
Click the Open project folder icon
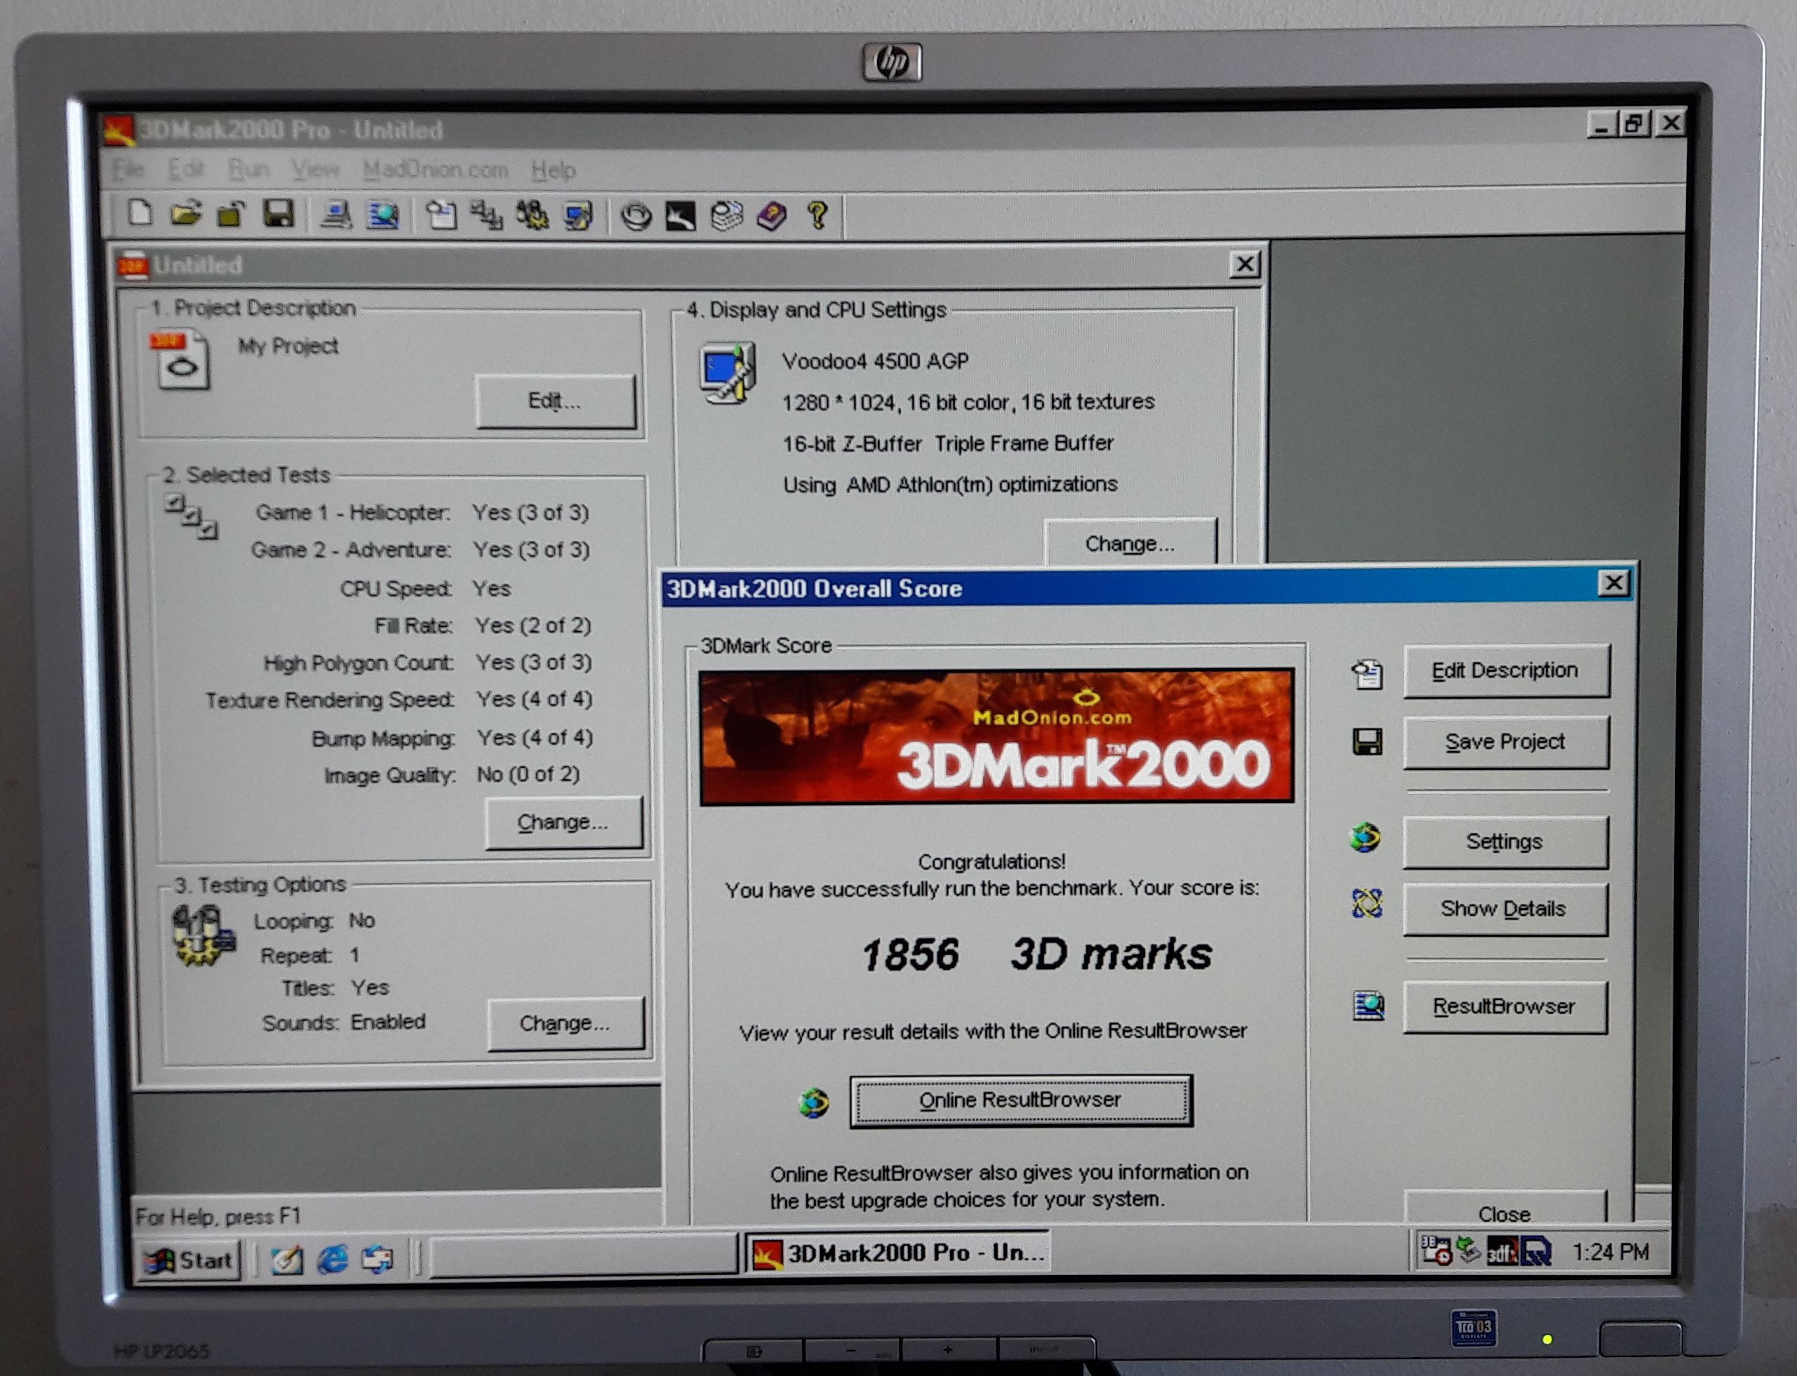click(186, 215)
